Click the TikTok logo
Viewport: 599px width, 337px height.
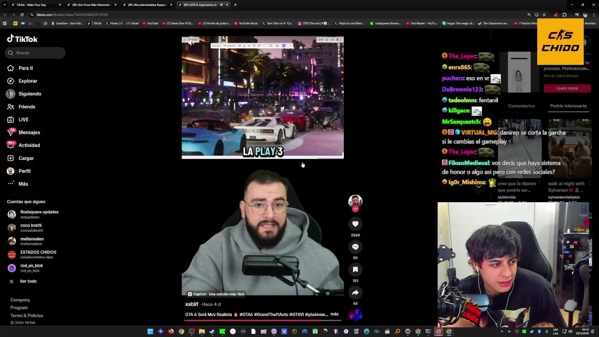pyautogui.click(x=22, y=39)
